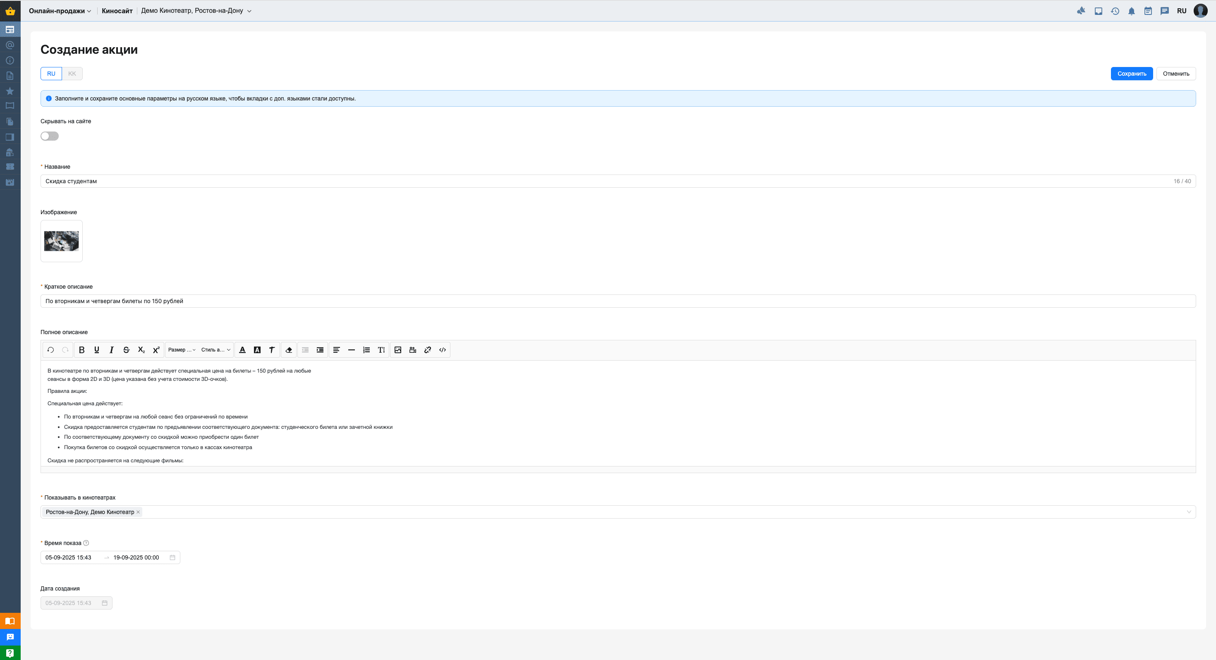The width and height of the screenshot is (1216, 660).
Task: Expand the Показывать в кинотеатрах selector
Action: point(1188,512)
